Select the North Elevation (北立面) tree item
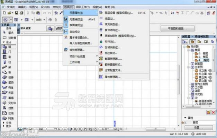This screenshot has width=217, height=138. (203, 70)
